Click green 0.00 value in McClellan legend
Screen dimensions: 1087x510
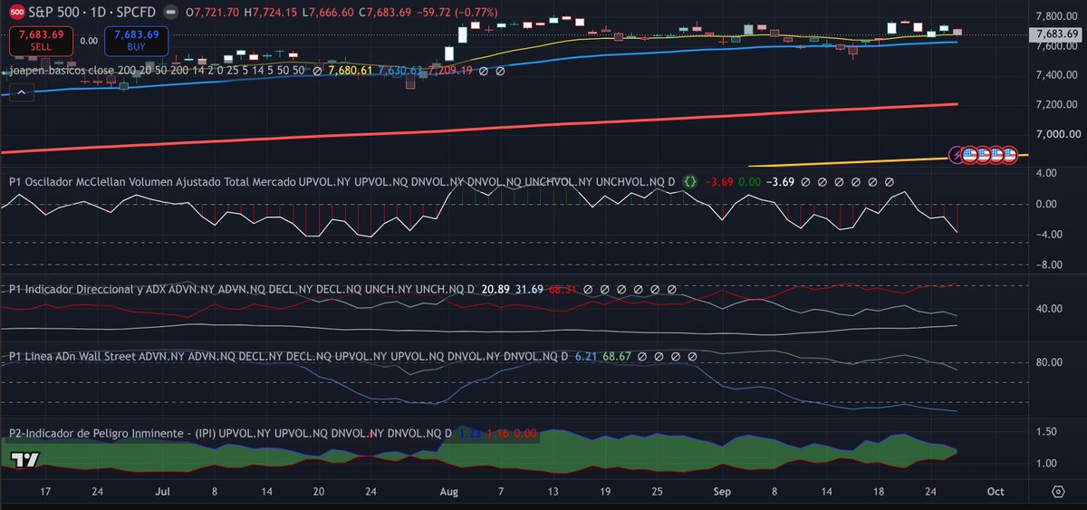tap(750, 182)
